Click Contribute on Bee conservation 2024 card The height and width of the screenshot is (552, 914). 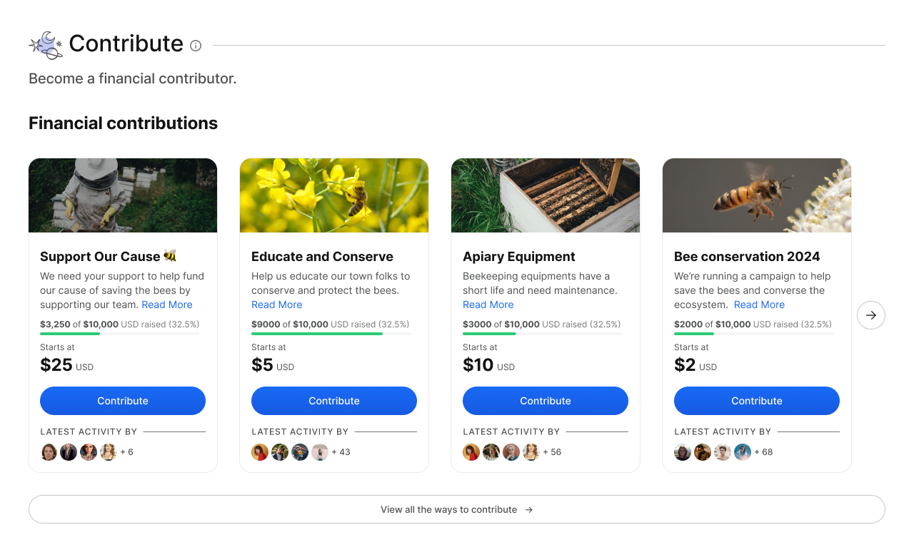point(757,401)
